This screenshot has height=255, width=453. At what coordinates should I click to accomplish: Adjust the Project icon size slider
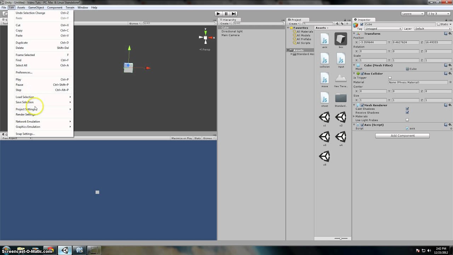(341, 238)
